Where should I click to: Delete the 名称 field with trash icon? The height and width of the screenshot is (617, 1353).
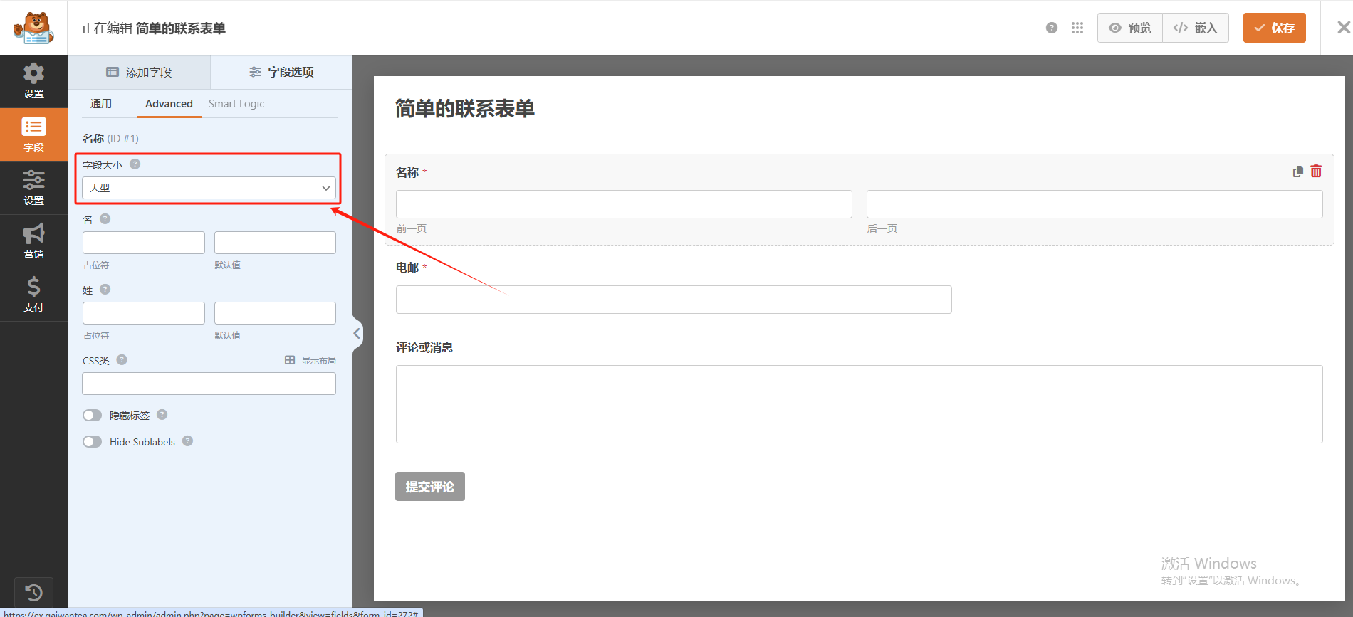pyautogui.click(x=1316, y=172)
